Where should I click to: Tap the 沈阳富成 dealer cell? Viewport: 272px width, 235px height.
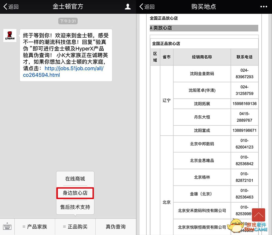coord(202,131)
